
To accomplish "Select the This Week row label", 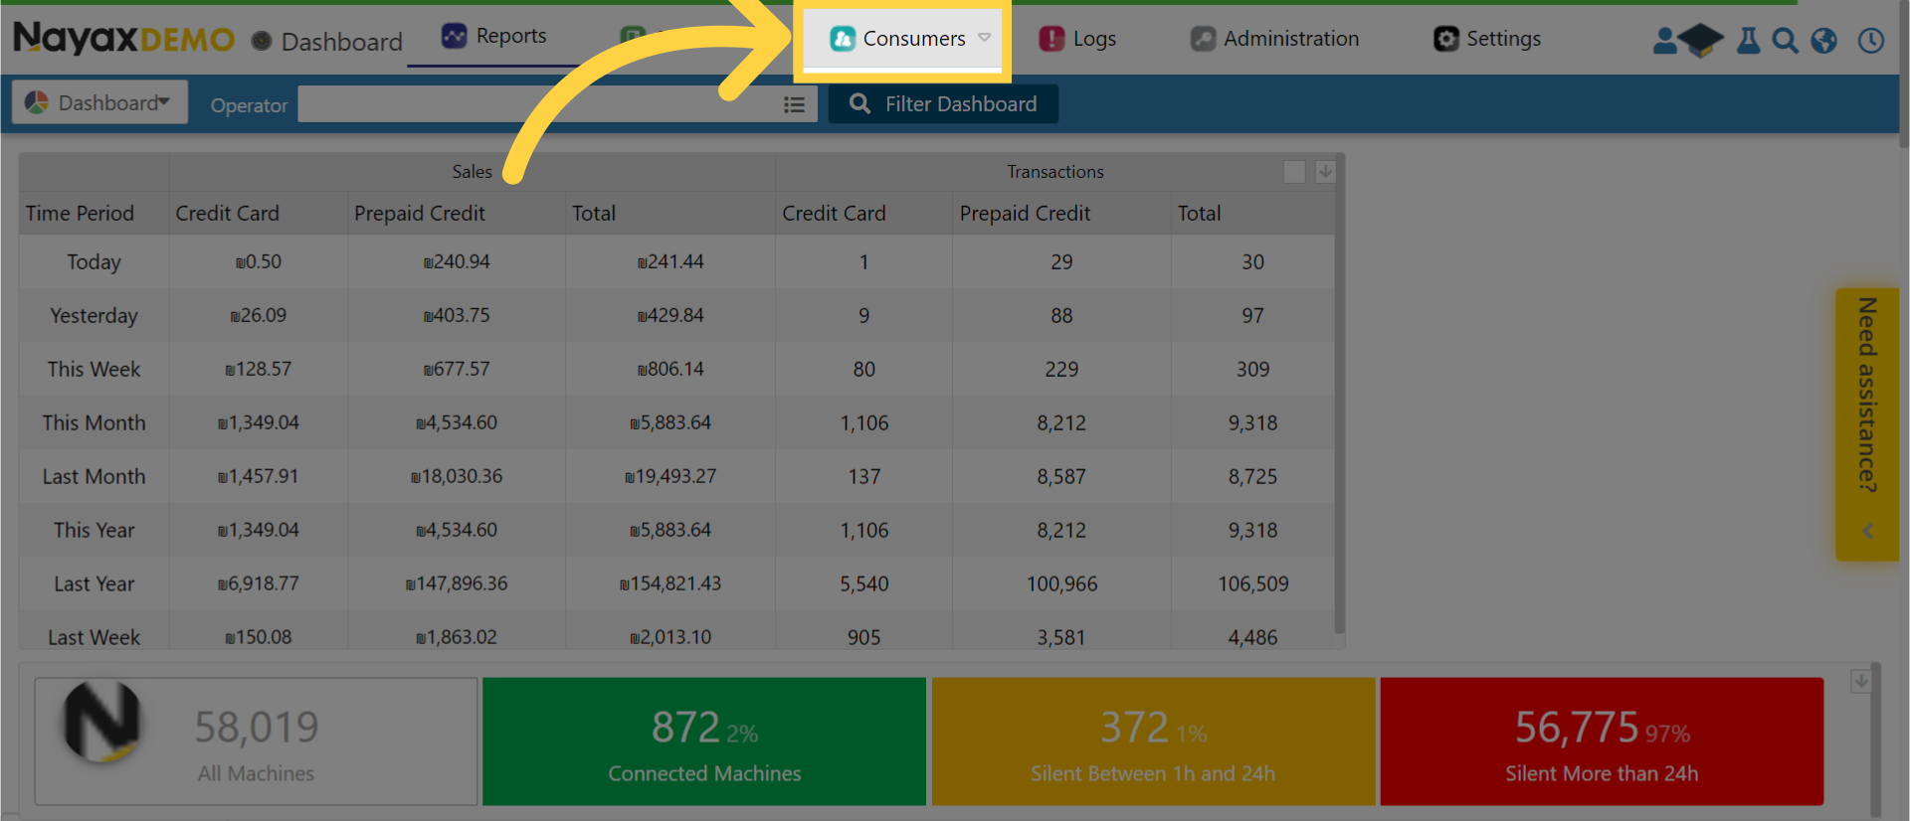I will (x=94, y=370).
